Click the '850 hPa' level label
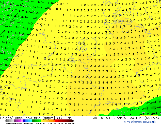 point(33,118)
